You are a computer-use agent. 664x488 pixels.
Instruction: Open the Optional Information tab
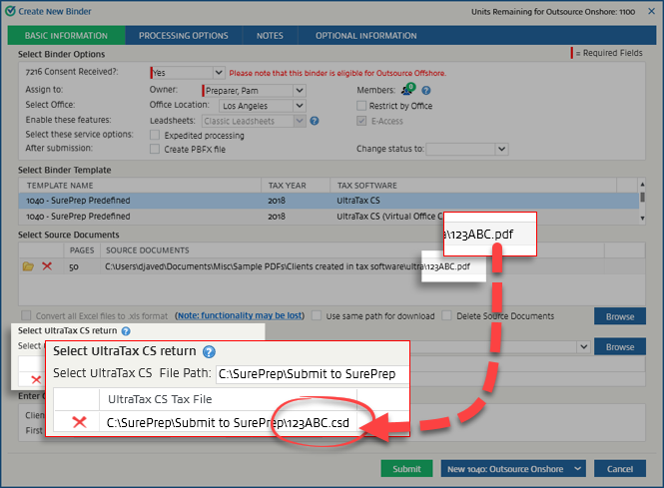(365, 36)
